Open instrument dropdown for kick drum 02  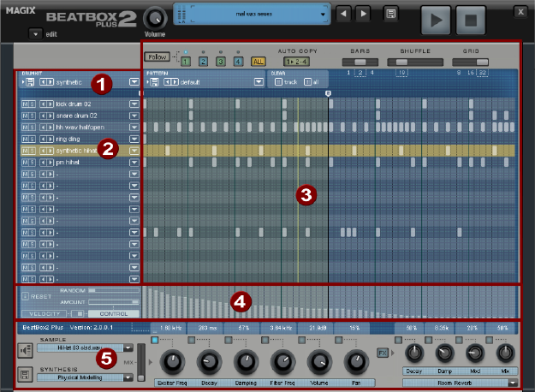pyautogui.click(x=134, y=104)
